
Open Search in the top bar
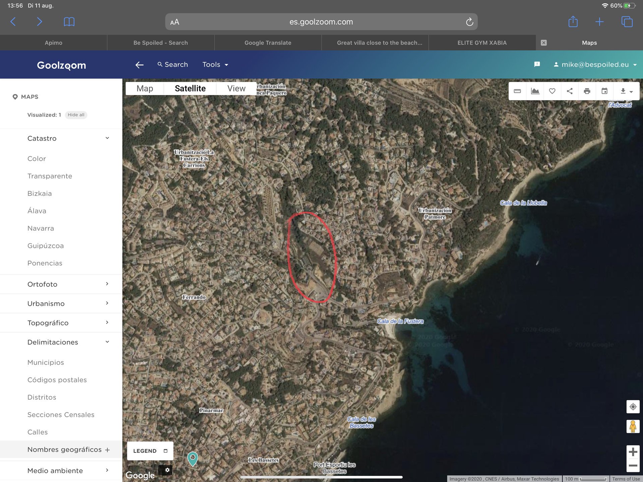(x=172, y=64)
